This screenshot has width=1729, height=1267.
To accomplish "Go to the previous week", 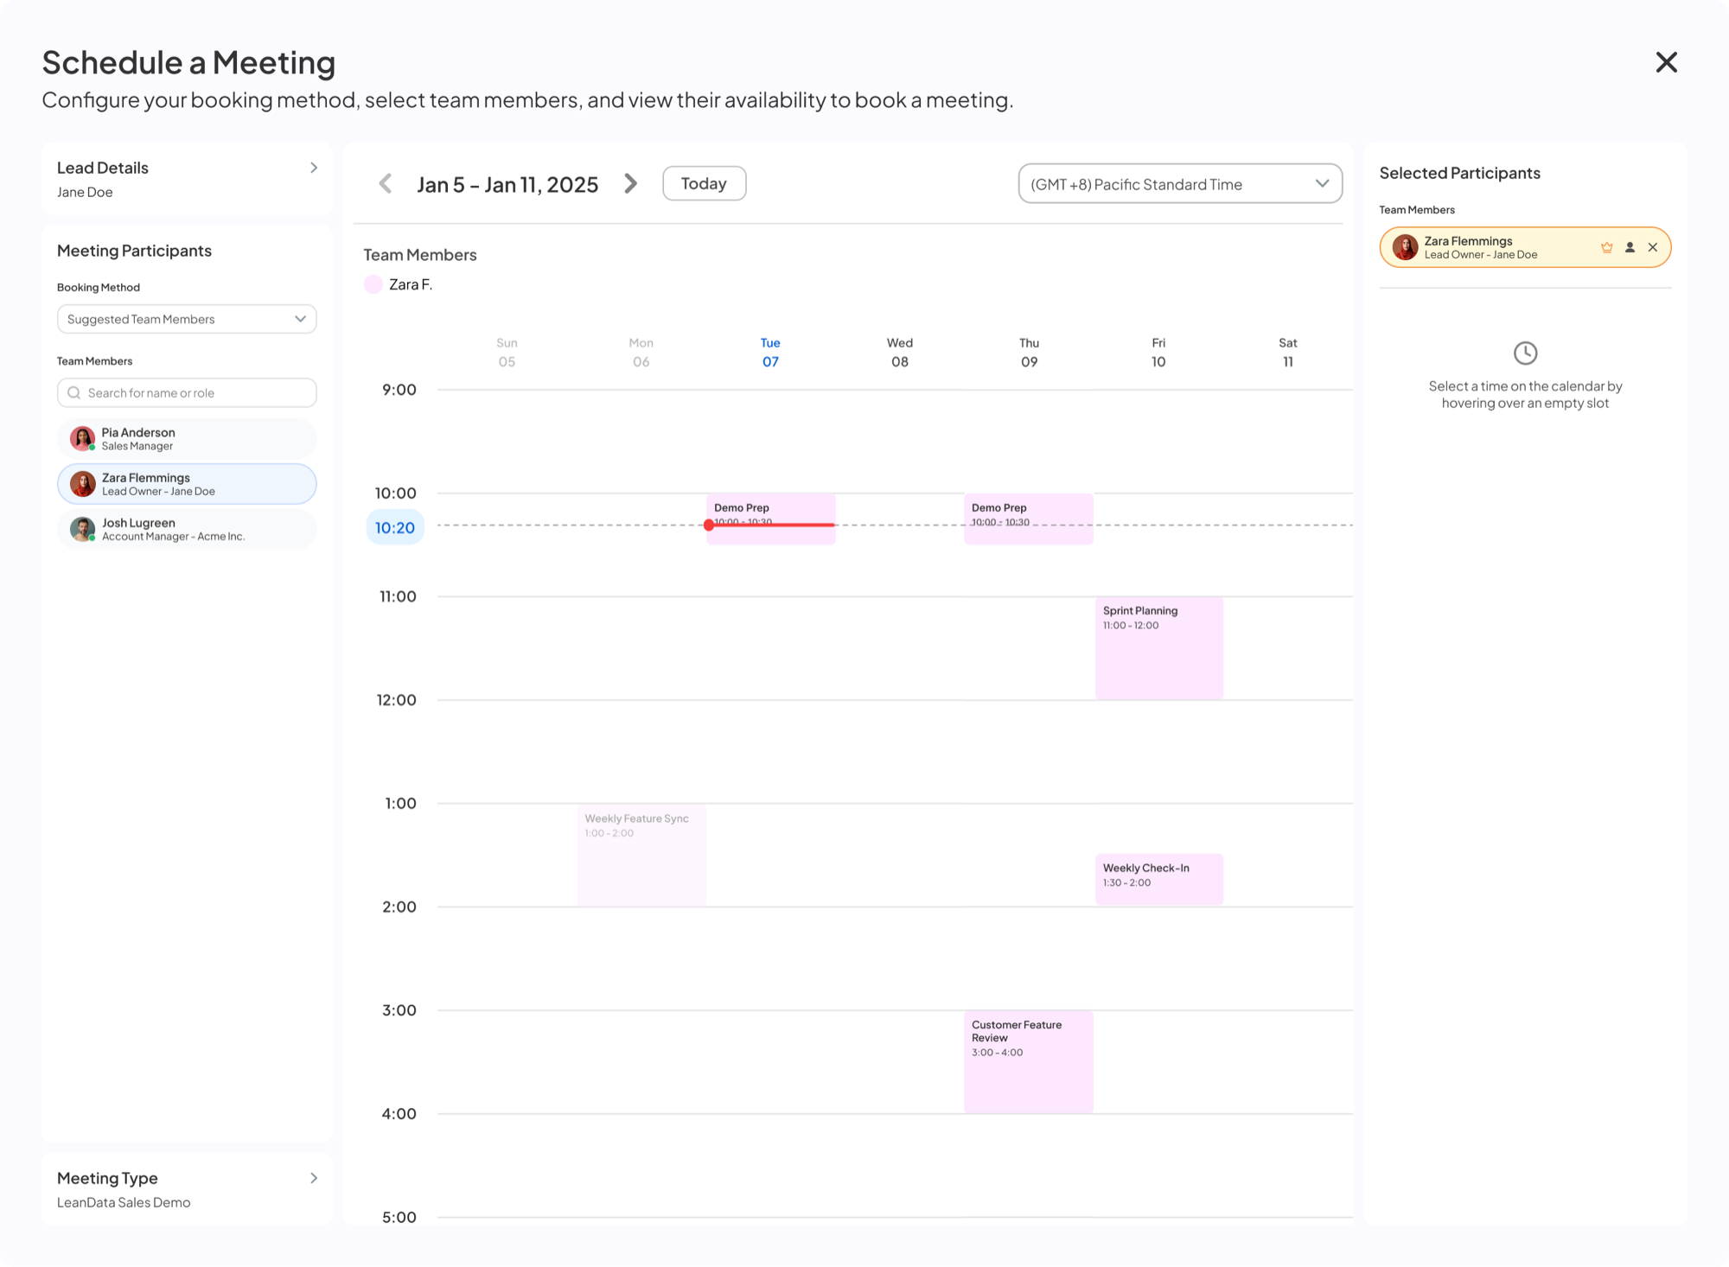I will click(x=386, y=183).
